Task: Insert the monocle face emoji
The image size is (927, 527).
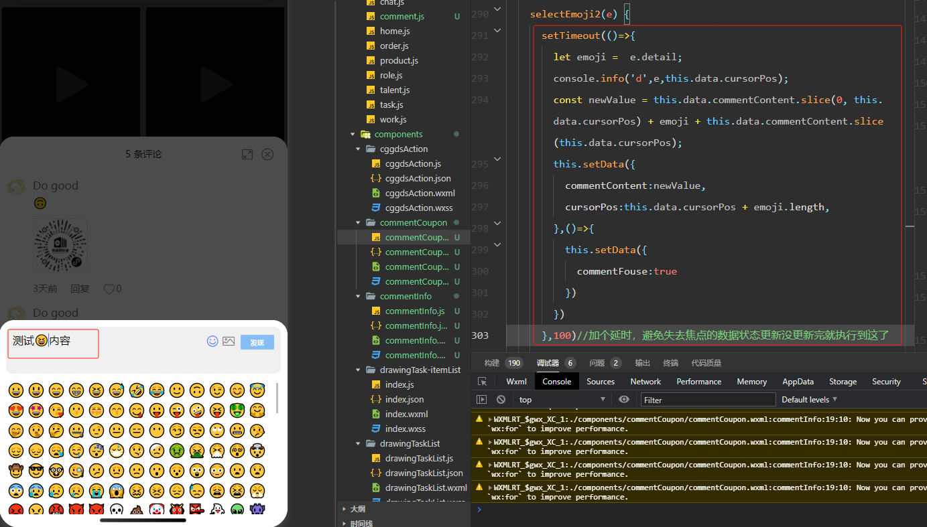Action: tap(76, 470)
